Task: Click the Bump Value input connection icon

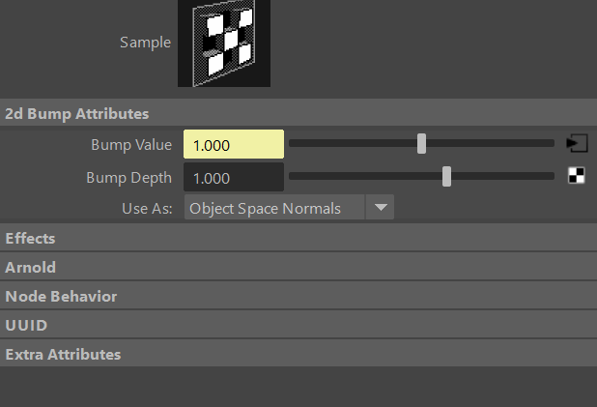Action: click(578, 144)
